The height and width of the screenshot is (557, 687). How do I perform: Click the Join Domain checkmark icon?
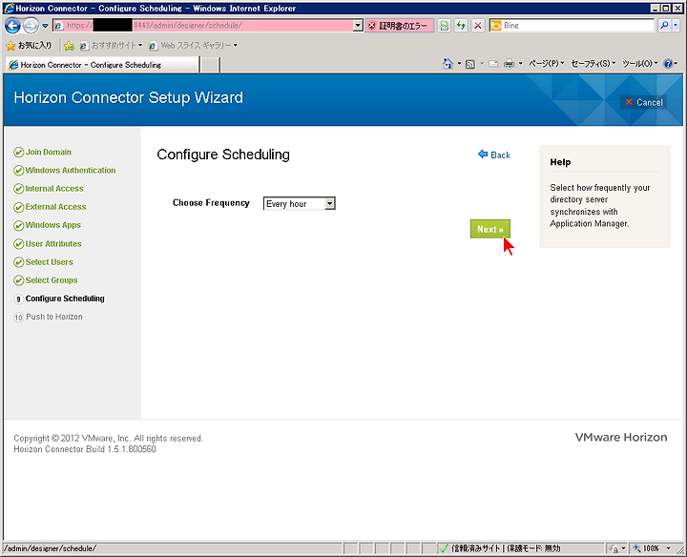[18, 153]
